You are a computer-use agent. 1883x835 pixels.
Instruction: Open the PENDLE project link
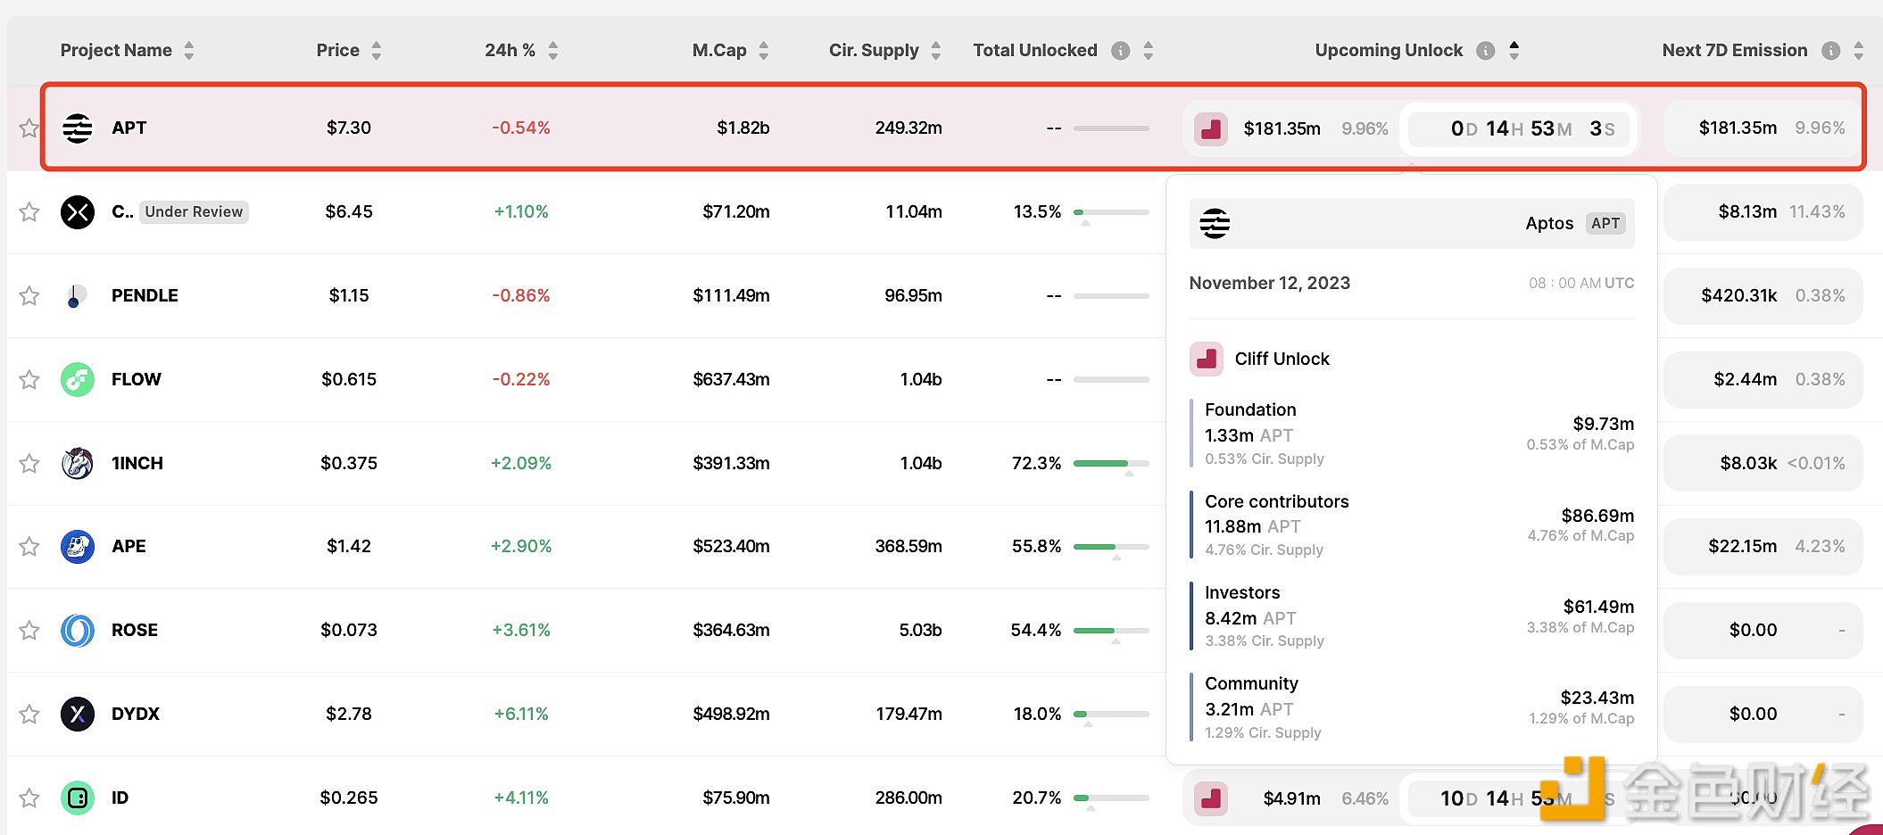(145, 296)
